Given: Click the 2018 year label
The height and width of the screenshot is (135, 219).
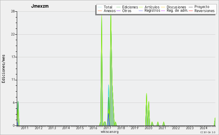Looking at the screenshot, I should point(121,128).
